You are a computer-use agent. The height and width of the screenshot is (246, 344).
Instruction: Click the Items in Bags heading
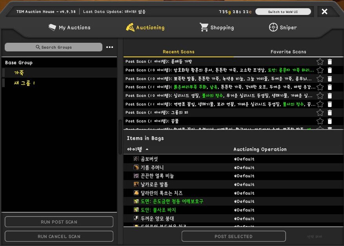pos(145,138)
